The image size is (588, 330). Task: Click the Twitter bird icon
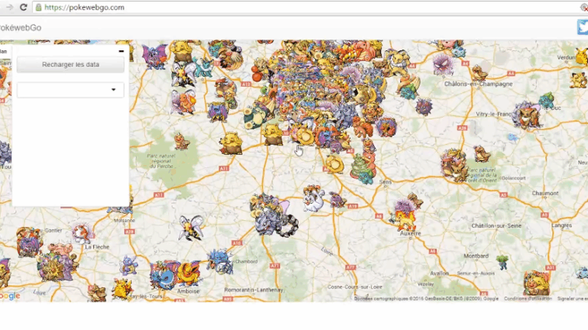pos(582,28)
